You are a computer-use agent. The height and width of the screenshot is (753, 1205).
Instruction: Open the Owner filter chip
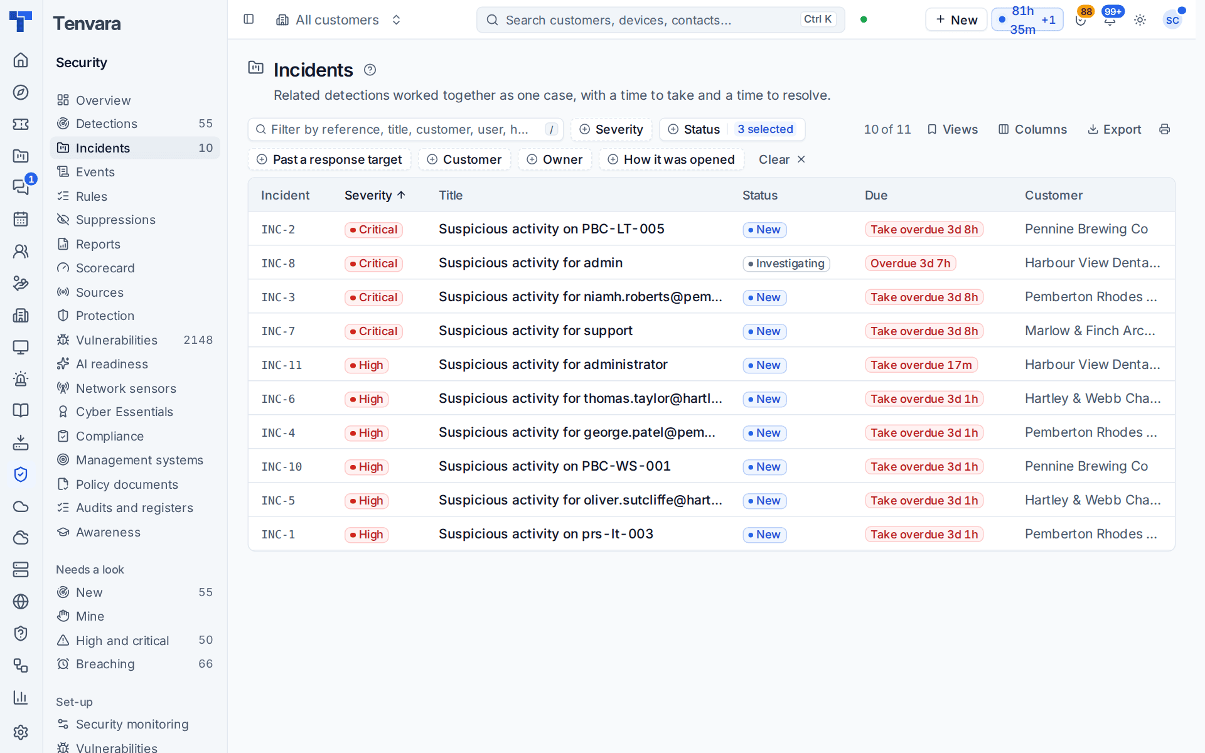point(555,159)
